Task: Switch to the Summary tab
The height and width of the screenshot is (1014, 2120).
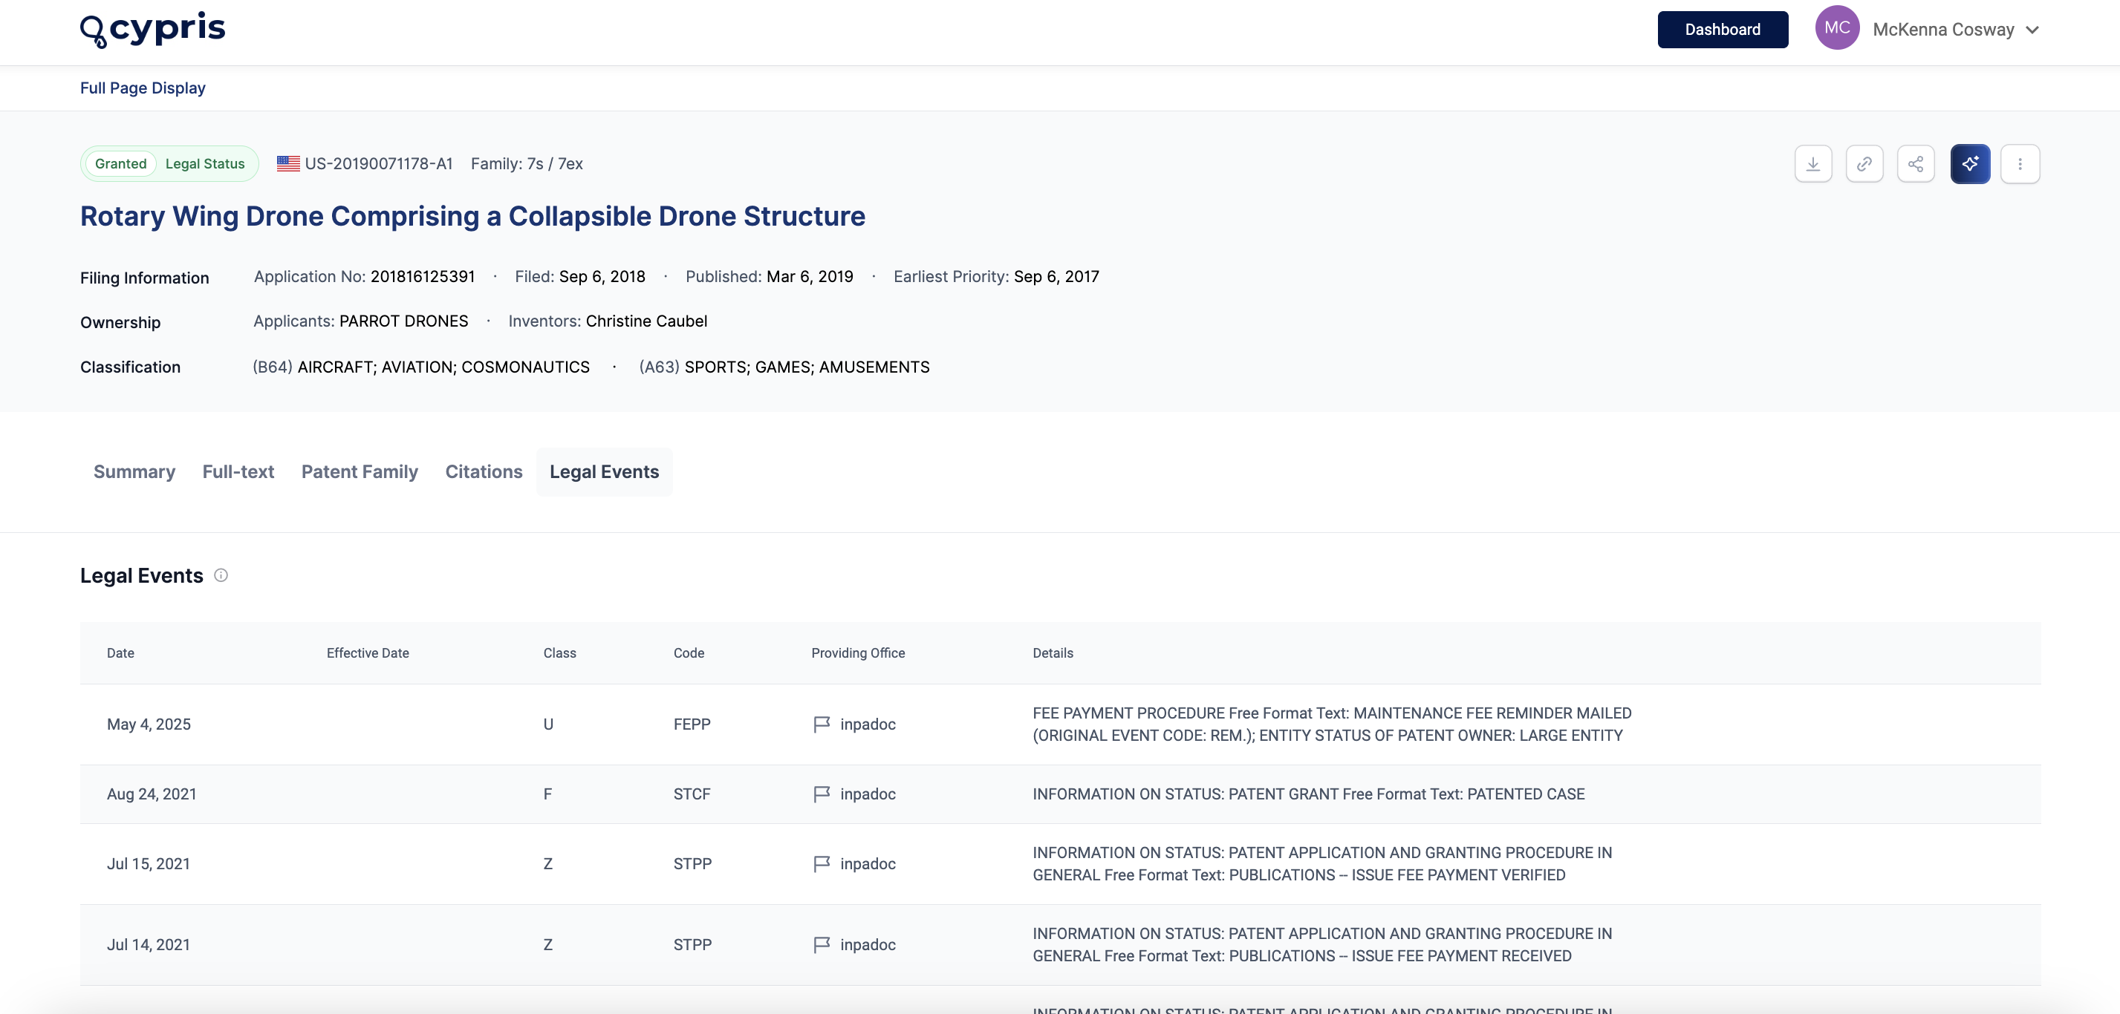Action: [134, 472]
